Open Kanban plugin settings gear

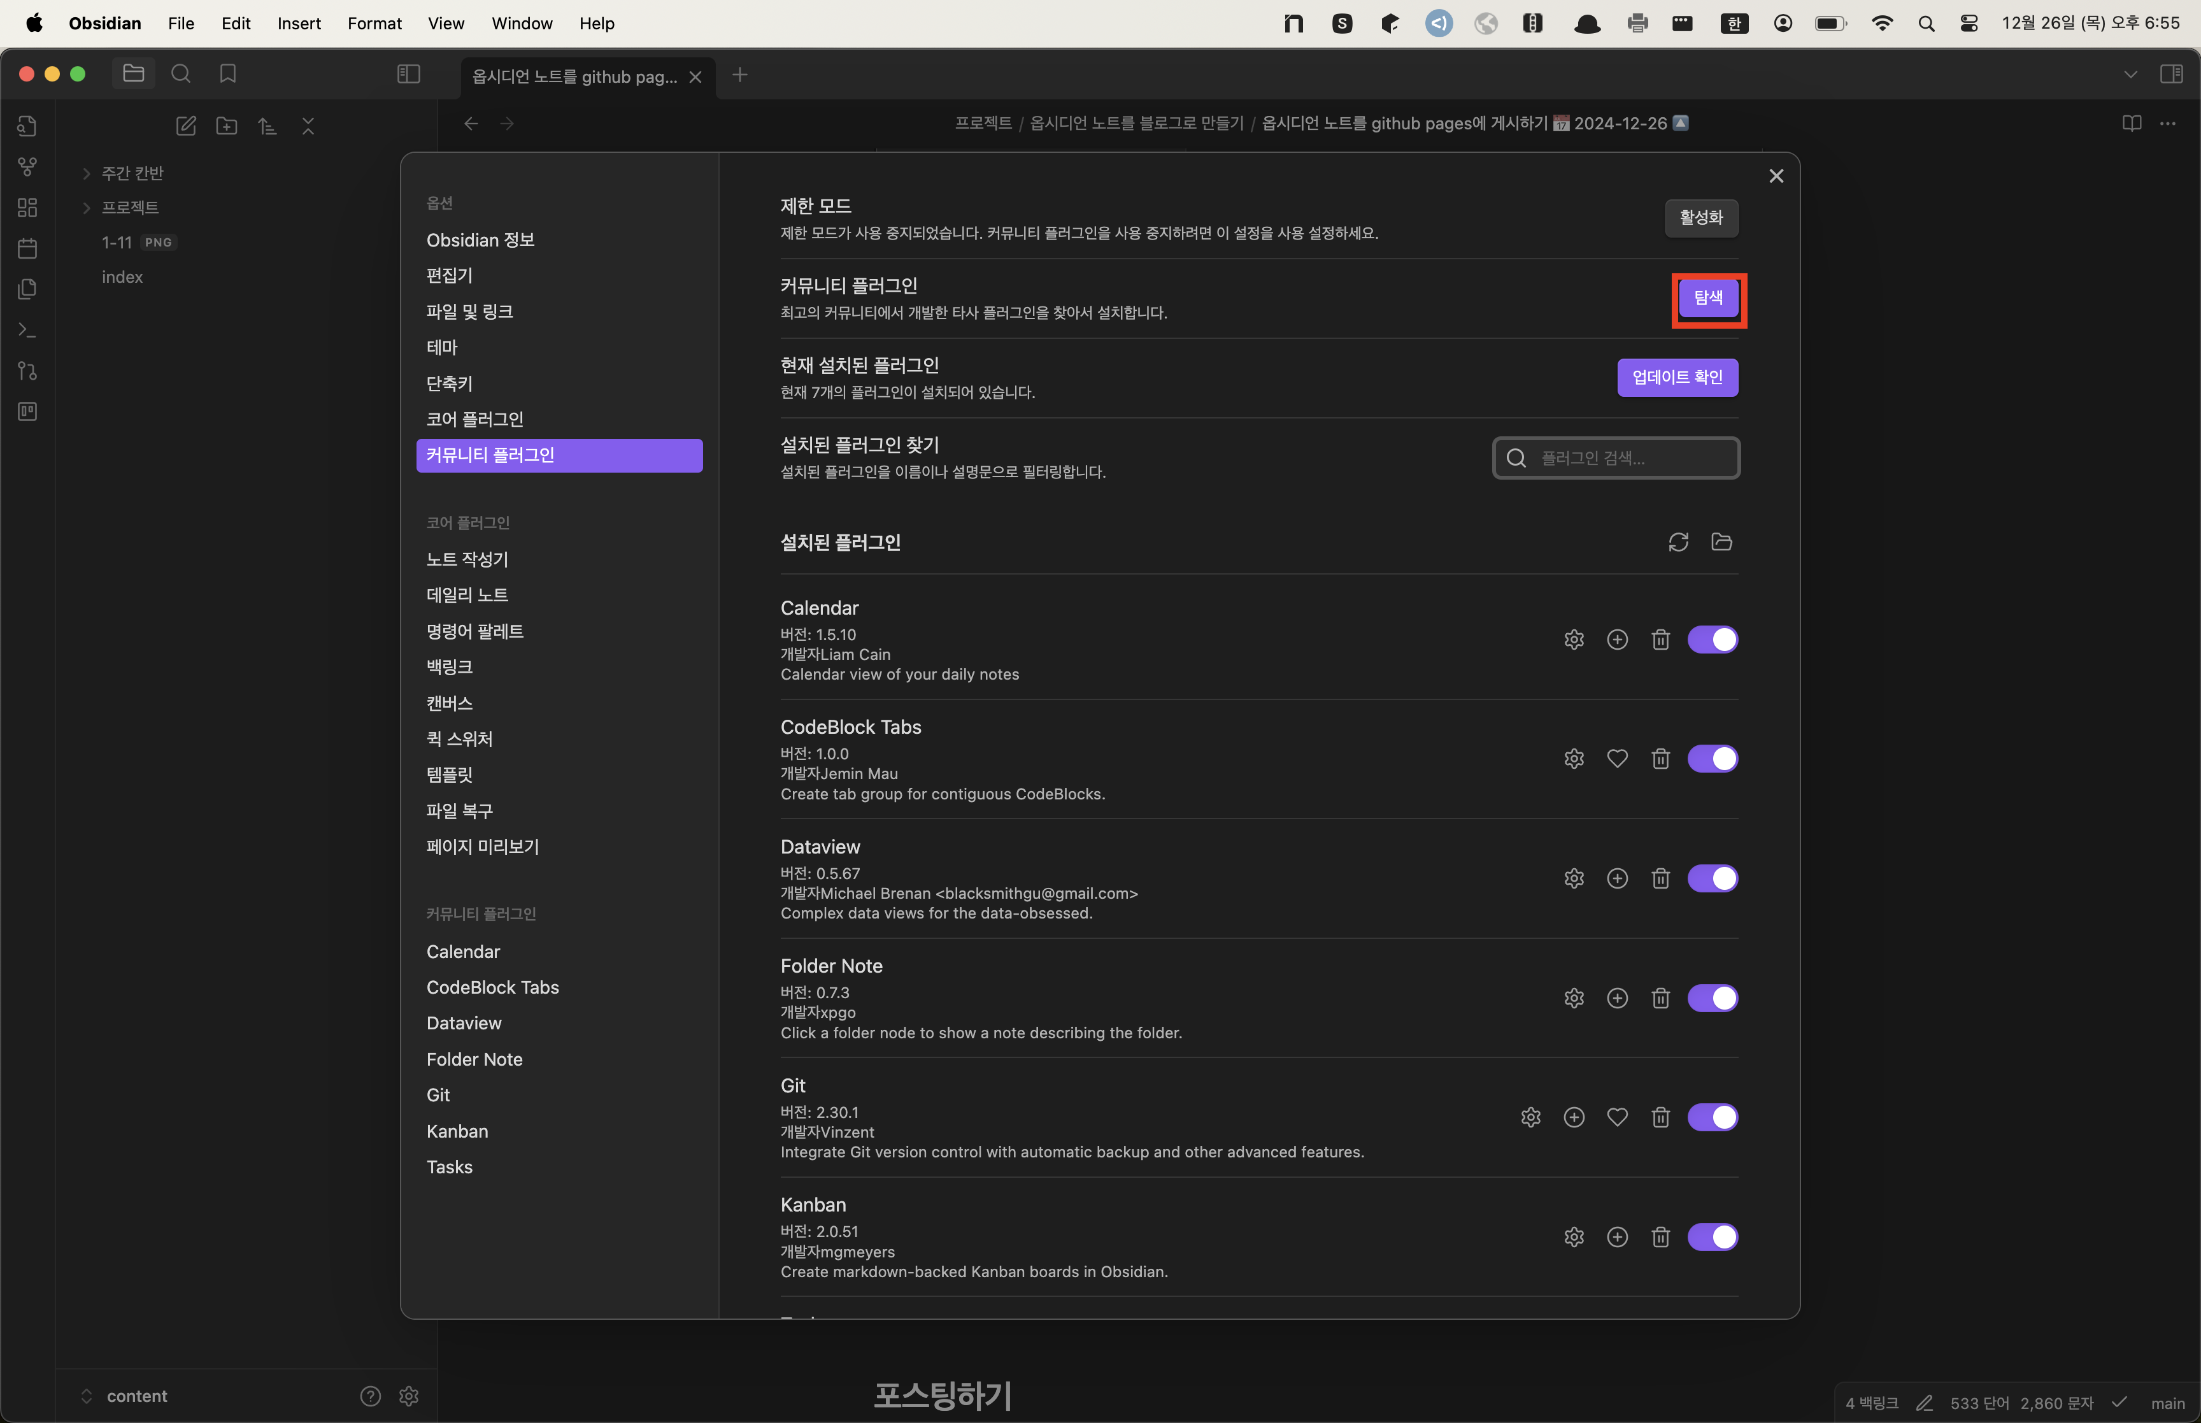(x=1574, y=1236)
